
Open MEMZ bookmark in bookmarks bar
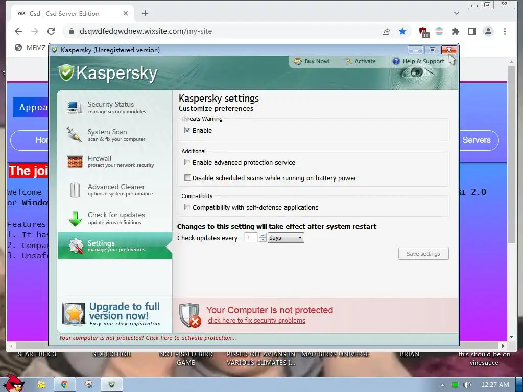click(30, 47)
